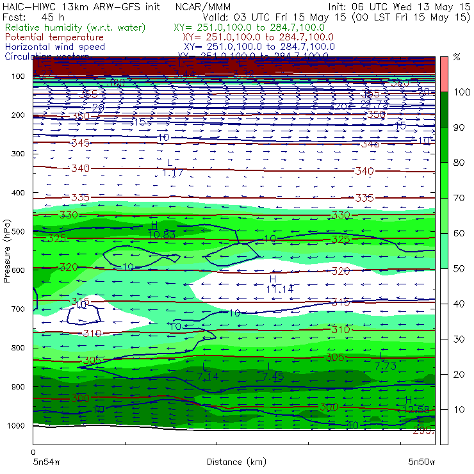Click the white 40–50% colorbar segment

[444, 286]
